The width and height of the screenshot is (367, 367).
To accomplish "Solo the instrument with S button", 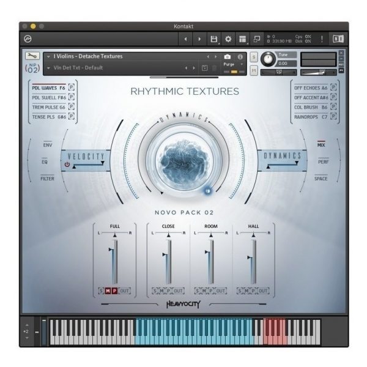I will click(254, 57).
